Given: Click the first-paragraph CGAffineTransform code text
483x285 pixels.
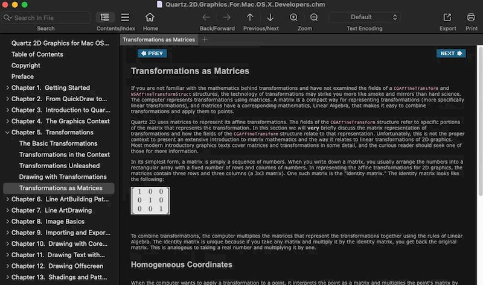Looking at the screenshot, I should pos(416,88).
